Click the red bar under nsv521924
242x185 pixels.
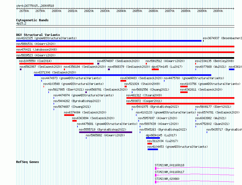coord(126,87)
